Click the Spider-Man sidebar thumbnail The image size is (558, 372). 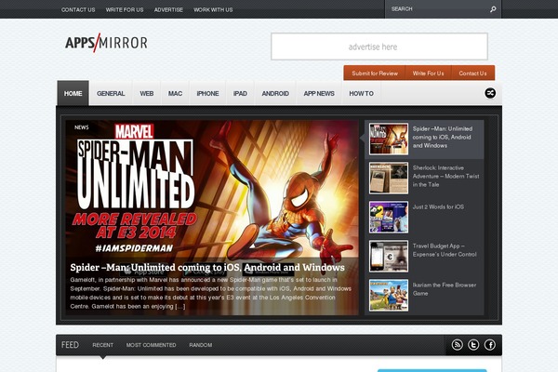click(389, 139)
